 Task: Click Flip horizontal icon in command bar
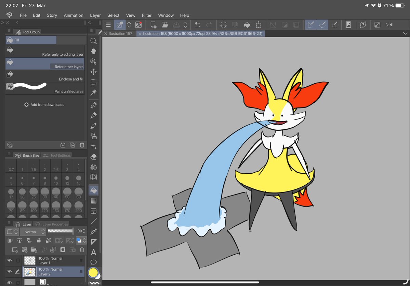[x=389, y=25]
